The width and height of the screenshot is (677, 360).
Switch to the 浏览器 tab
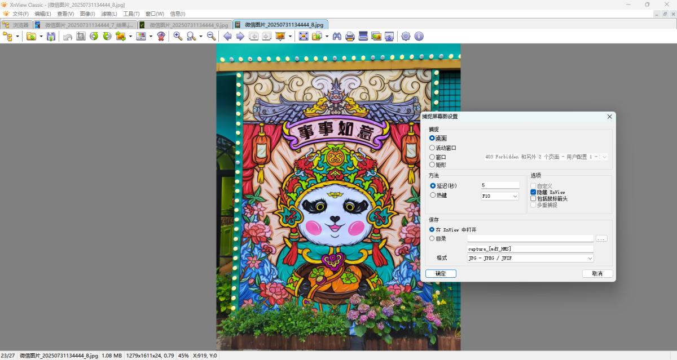coord(16,25)
